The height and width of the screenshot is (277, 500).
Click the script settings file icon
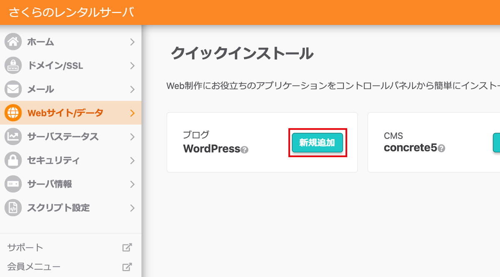point(13,208)
